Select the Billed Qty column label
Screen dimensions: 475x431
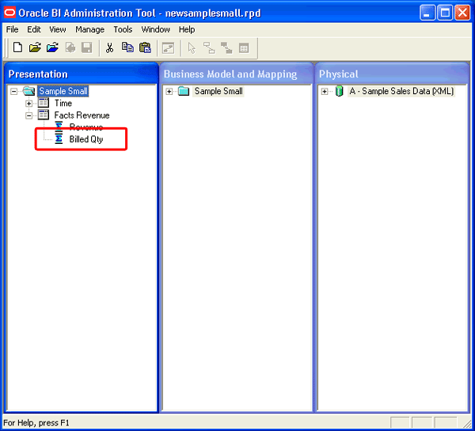click(x=86, y=139)
